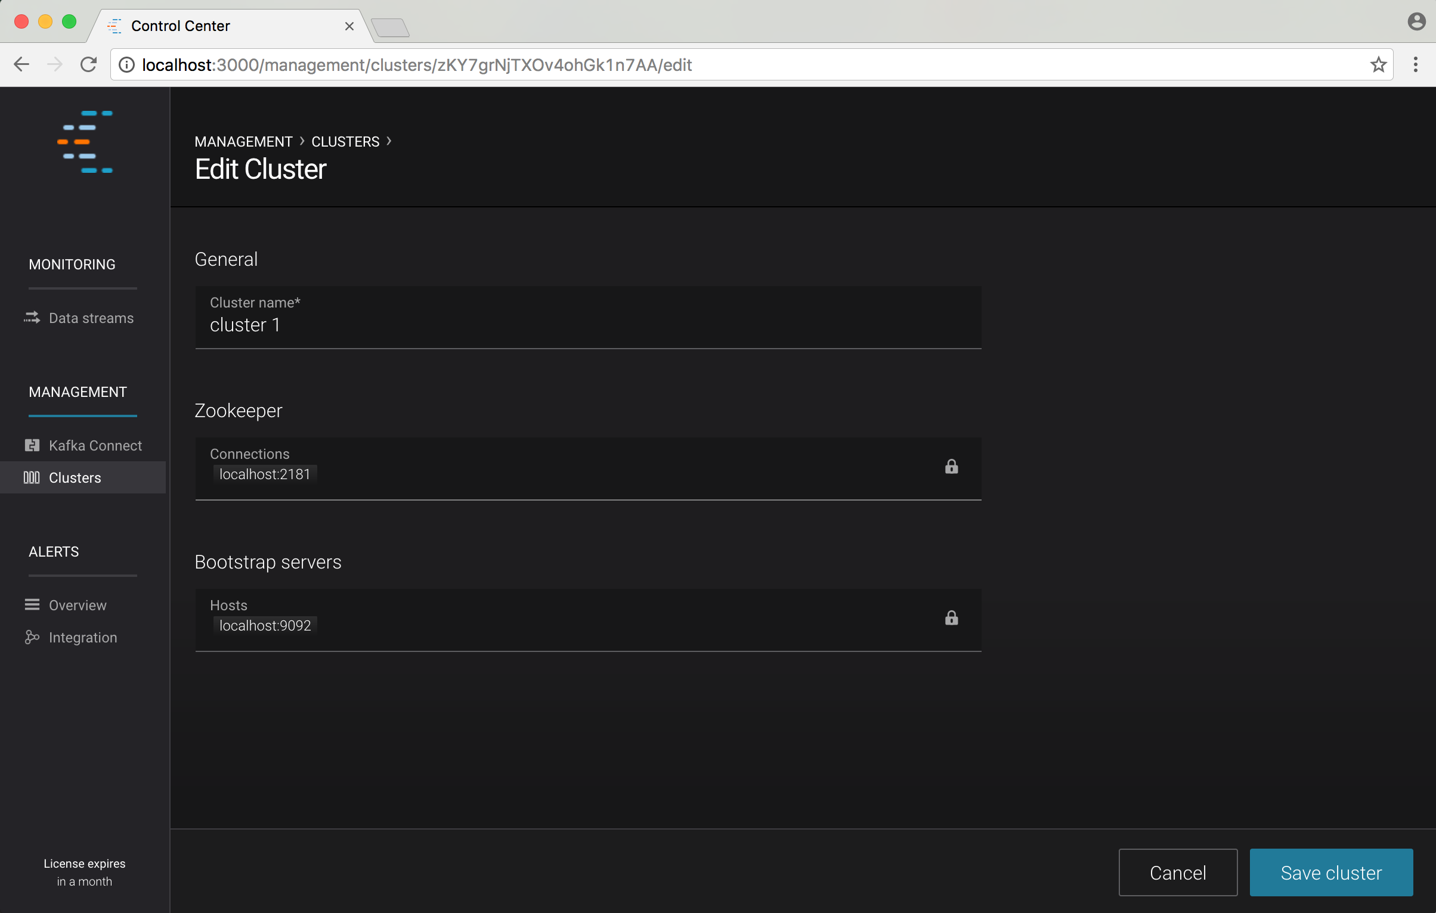Click the Clusters columns icon
This screenshot has width=1436, height=913.
[32, 477]
